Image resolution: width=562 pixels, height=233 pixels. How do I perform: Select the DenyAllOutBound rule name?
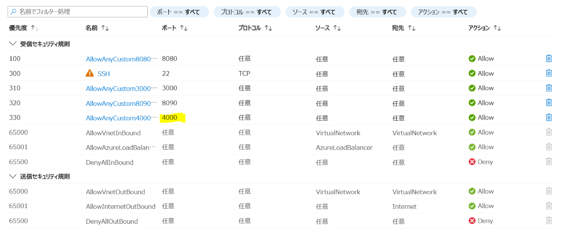pos(112,221)
